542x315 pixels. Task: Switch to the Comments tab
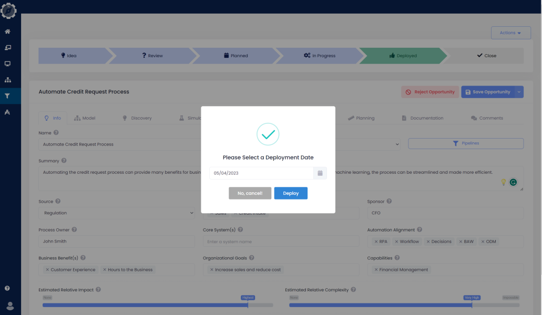[487, 118]
